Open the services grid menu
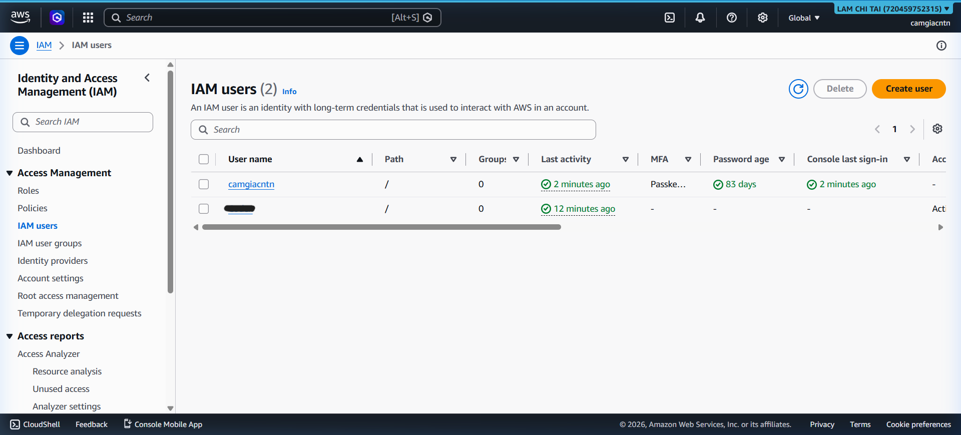Viewport: 961px width, 435px height. (x=88, y=18)
